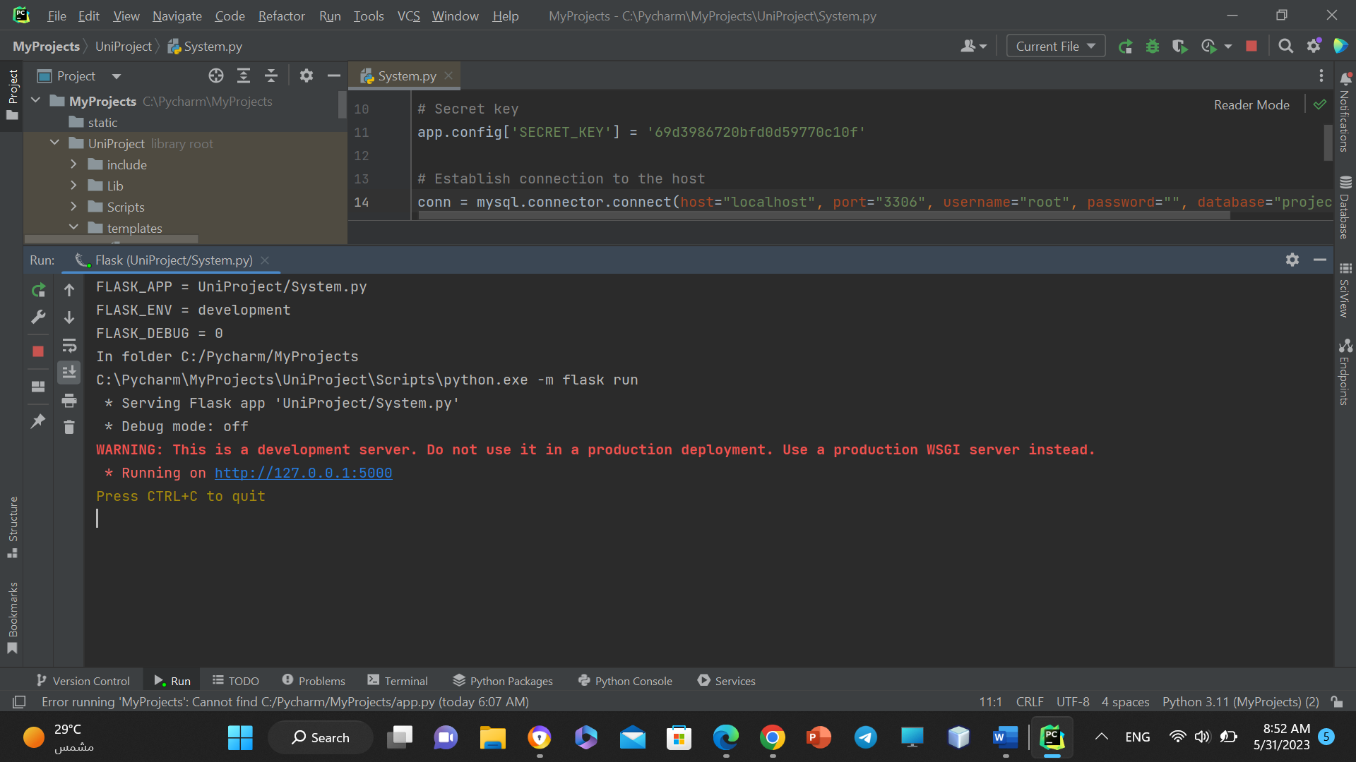Image resolution: width=1356 pixels, height=762 pixels.
Task: Open the http://127.0.0.1:5000 link
Action: [x=303, y=473]
